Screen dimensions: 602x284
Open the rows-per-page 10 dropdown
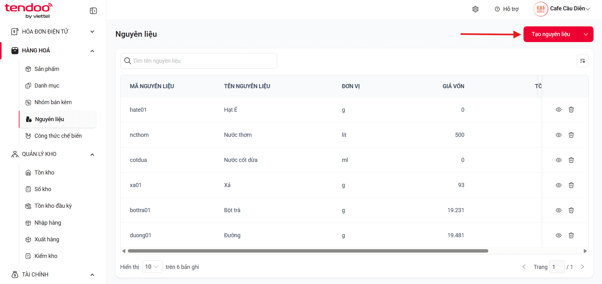pos(152,267)
